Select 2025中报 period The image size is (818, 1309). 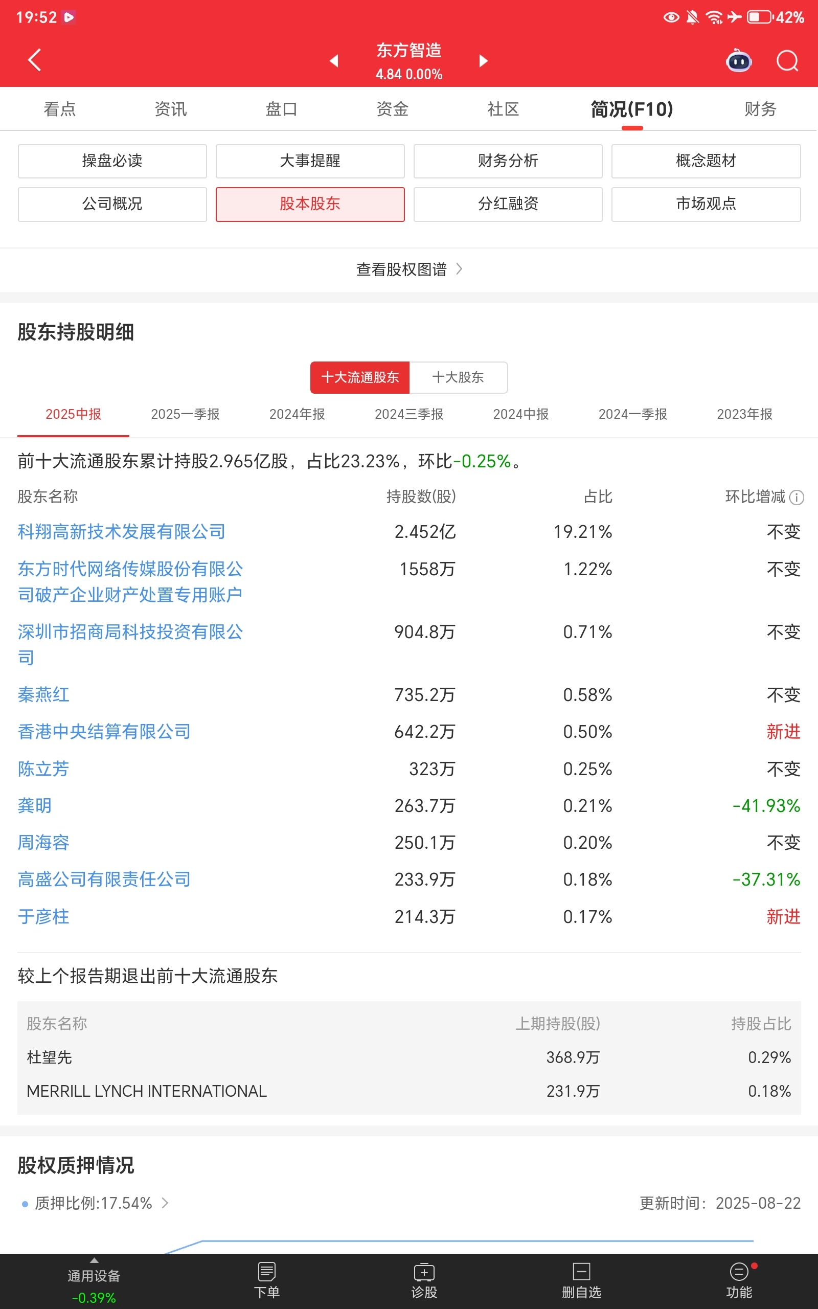[73, 414]
